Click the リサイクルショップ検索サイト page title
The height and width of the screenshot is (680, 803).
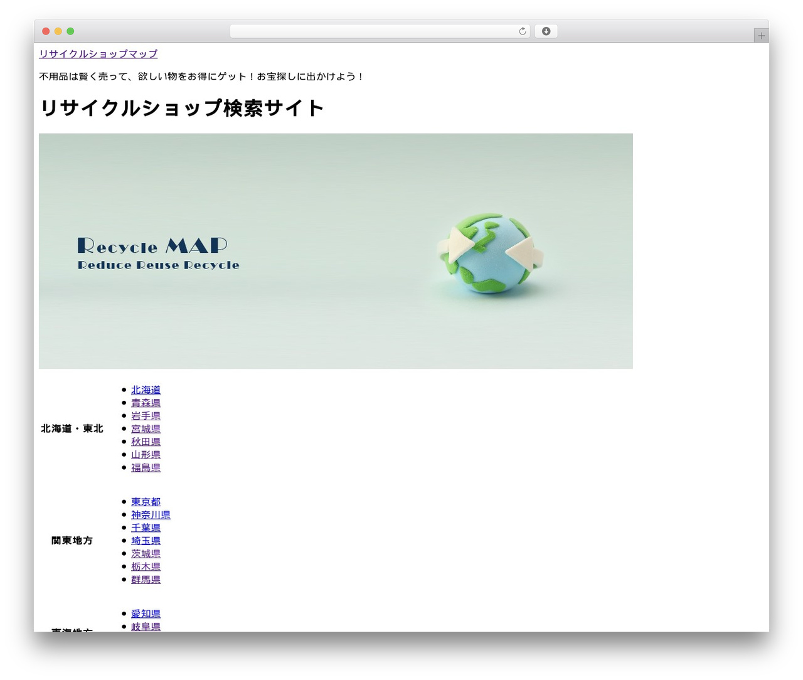click(x=181, y=108)
